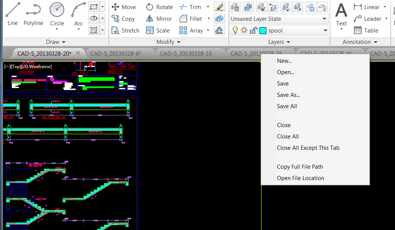395x230 pixels.
Task: Open the Trim tool dropdown arrow
Action: coord(208,7)
